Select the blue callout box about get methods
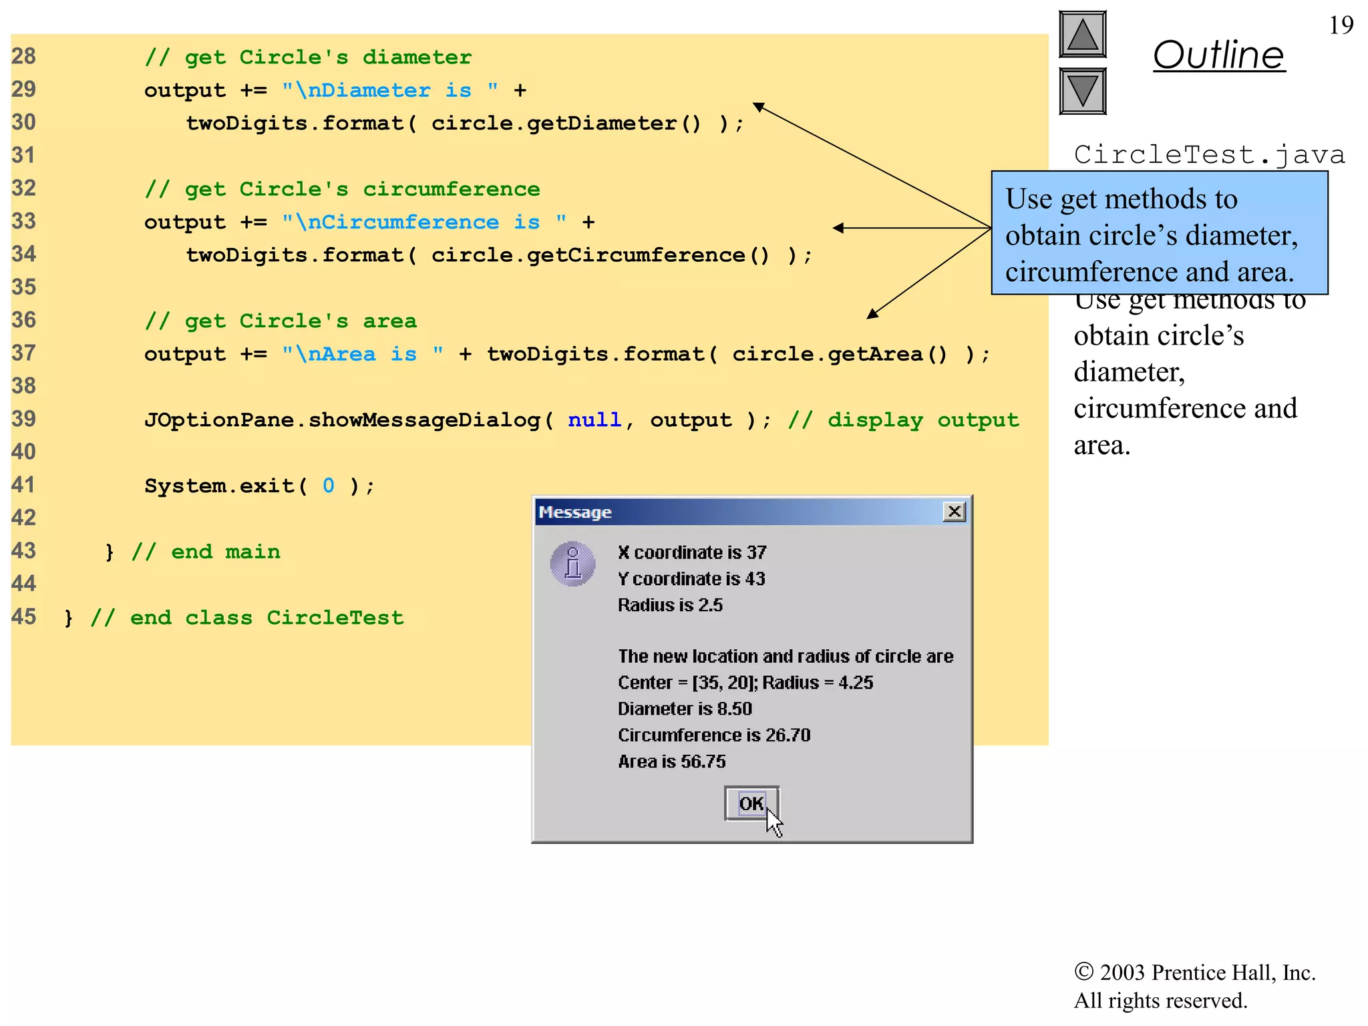Screen dimensions: 1368x1026 1159,234
